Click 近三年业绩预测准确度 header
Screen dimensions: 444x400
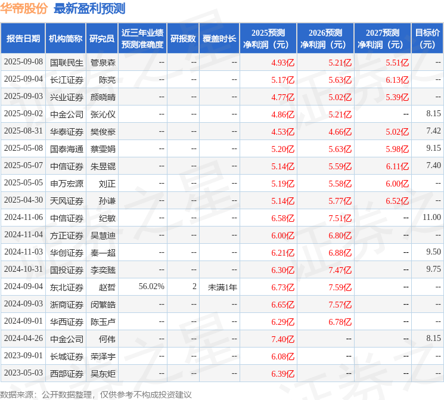(x=142, y=39)
